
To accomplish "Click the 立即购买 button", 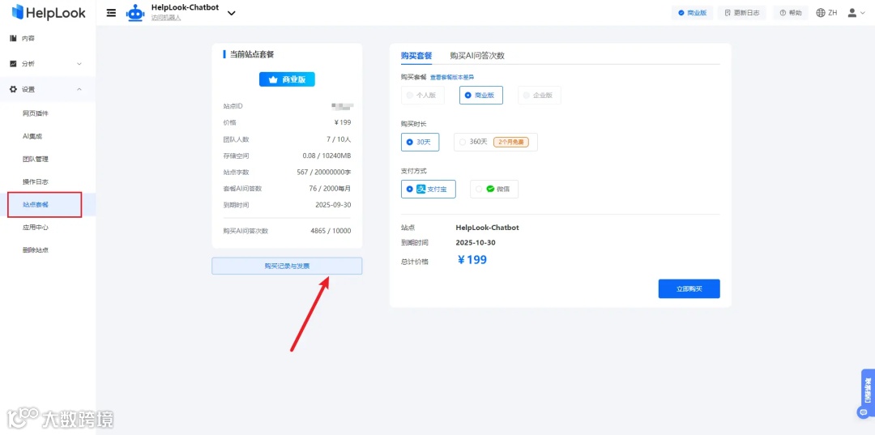I will pos(689,289).
